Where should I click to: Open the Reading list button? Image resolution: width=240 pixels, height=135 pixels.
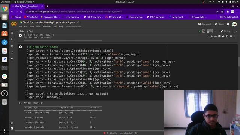(x=229, y=17)
